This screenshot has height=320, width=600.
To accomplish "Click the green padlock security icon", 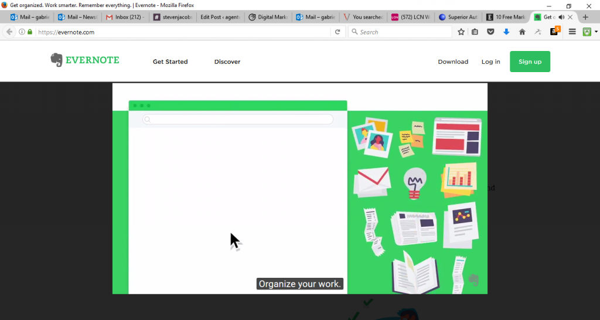I will (30, 32).
